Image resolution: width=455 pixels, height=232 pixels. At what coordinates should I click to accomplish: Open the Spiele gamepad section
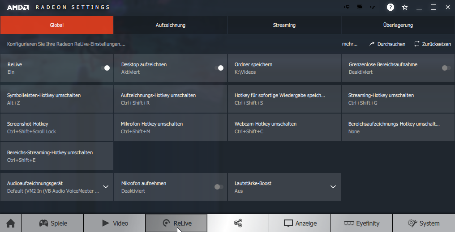53,223
